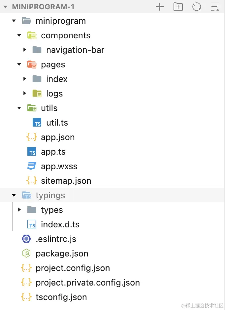Expand the navigation-bar folder arrow
Screen dimensions: 225x310
[25, 50]
